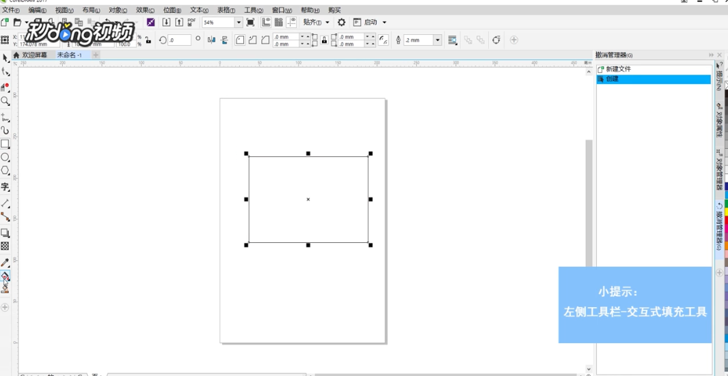This screenshot has height=376, width=728.
Task: Select the Transparency checkerboard tool
Action: pos(5,246)
